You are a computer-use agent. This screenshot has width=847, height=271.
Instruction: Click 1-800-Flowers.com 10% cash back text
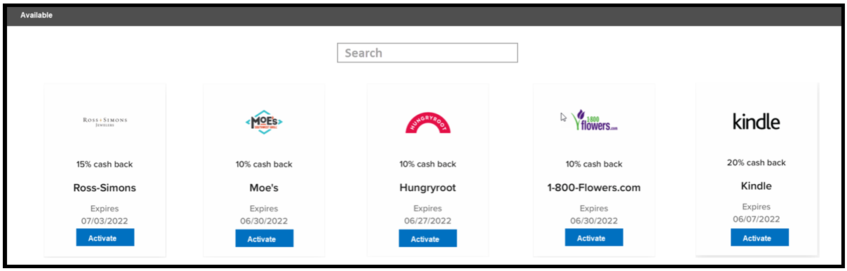pos(594,165)
